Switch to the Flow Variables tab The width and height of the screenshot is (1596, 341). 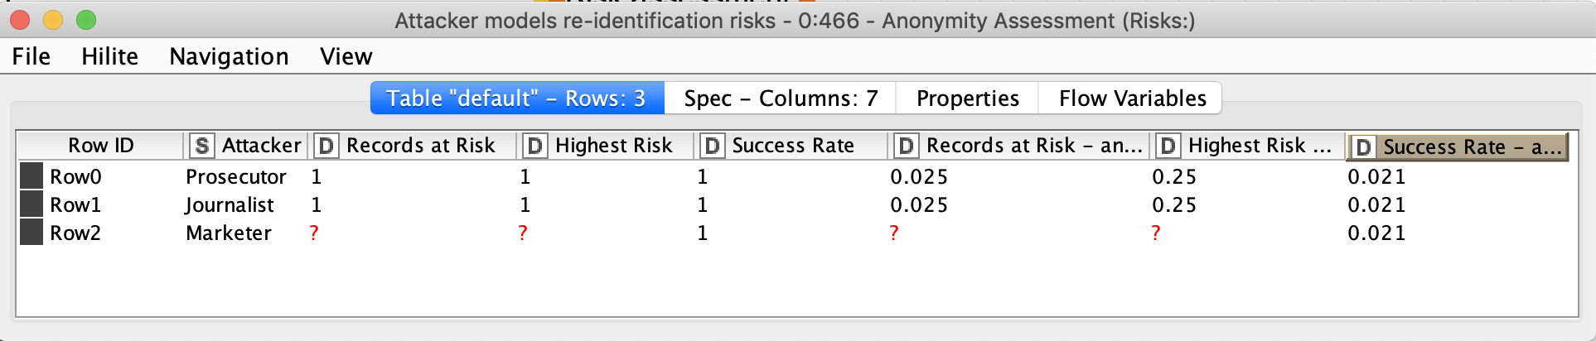click(x=1132, y=98)
